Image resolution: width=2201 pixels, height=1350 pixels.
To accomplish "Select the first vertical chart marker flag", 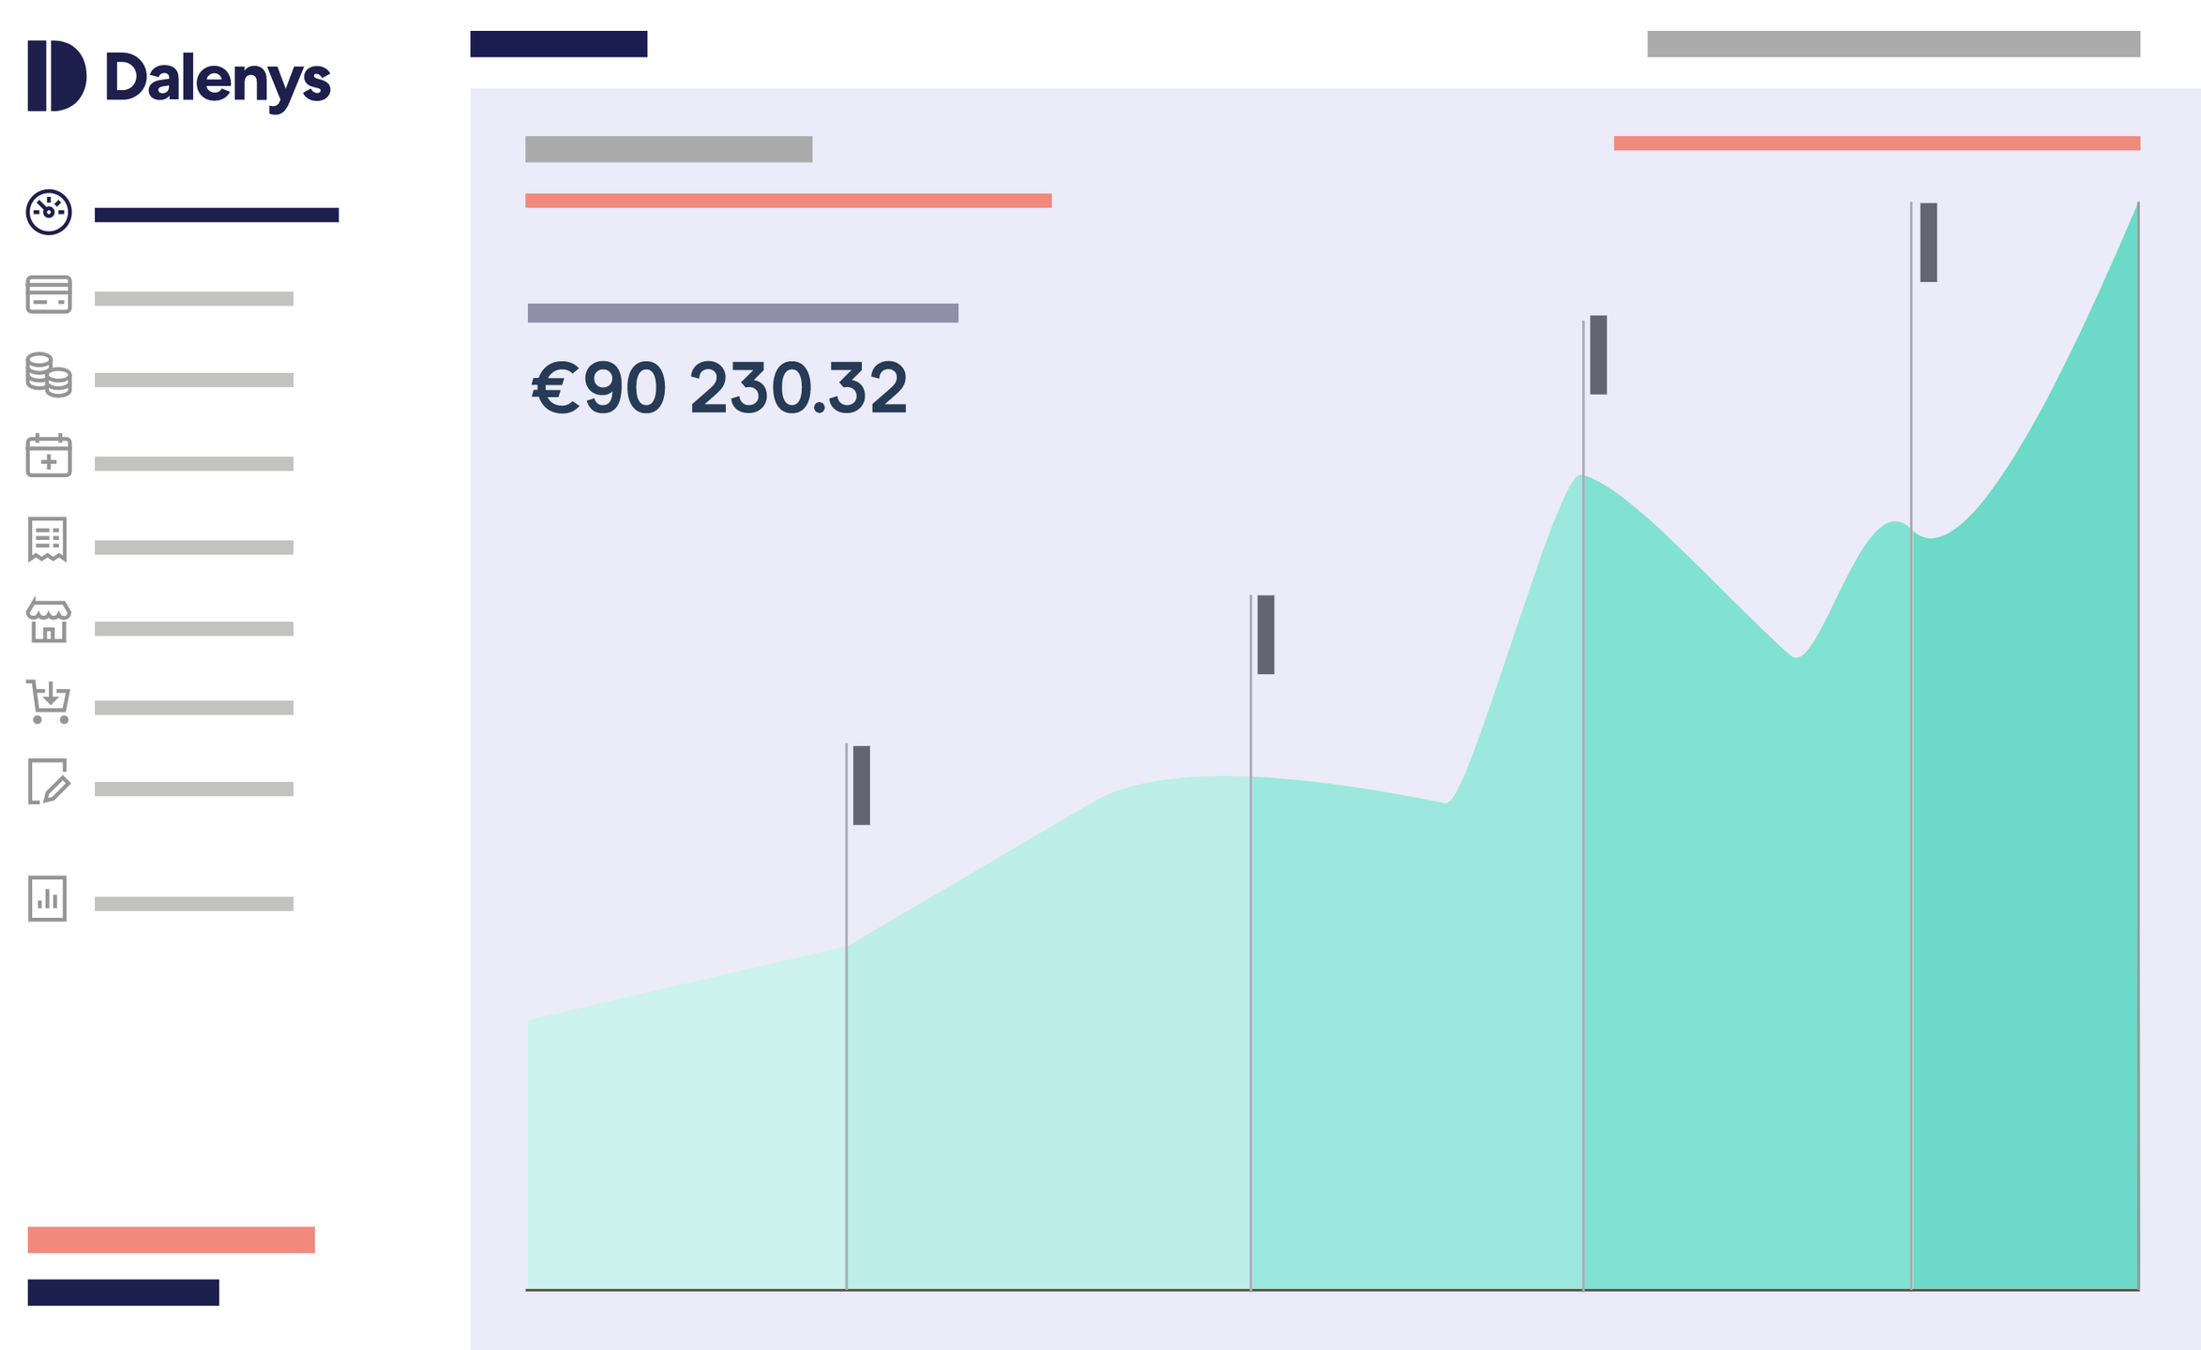I will 862,786.
